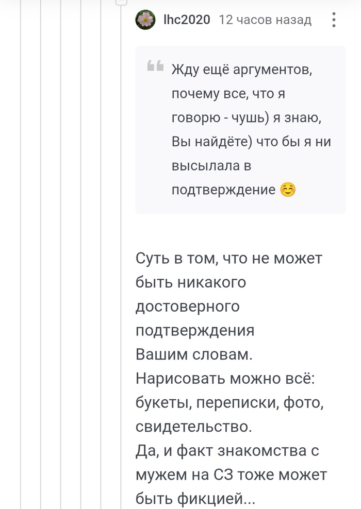Collapse the leftmost comment thread line
The image size is (361, 509).
21,258
